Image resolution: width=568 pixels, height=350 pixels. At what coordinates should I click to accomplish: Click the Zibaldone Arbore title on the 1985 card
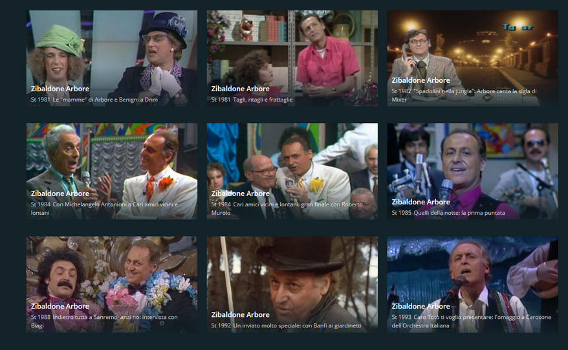click(421, 202)
